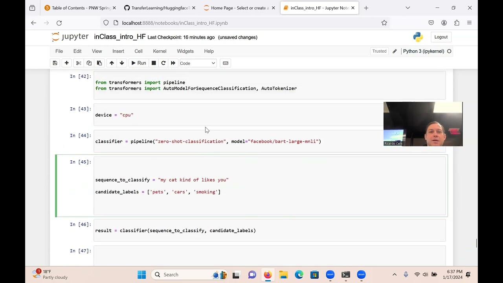Viewport: 503px width, 283px height.
Task: Move selected cell up with the arrow
Action: [112, 63]
